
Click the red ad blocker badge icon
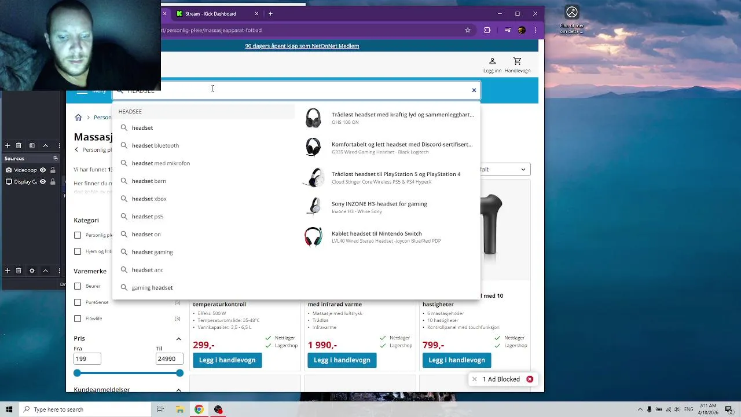tap(530, 379)
